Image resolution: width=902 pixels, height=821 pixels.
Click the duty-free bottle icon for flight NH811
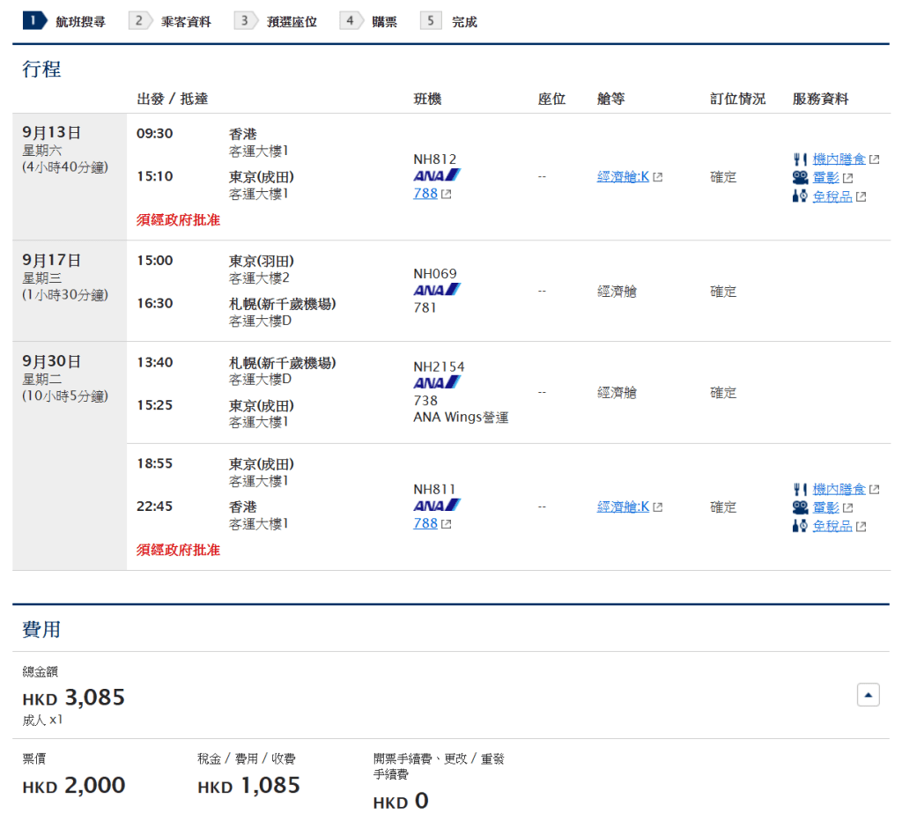coord(800,526)
